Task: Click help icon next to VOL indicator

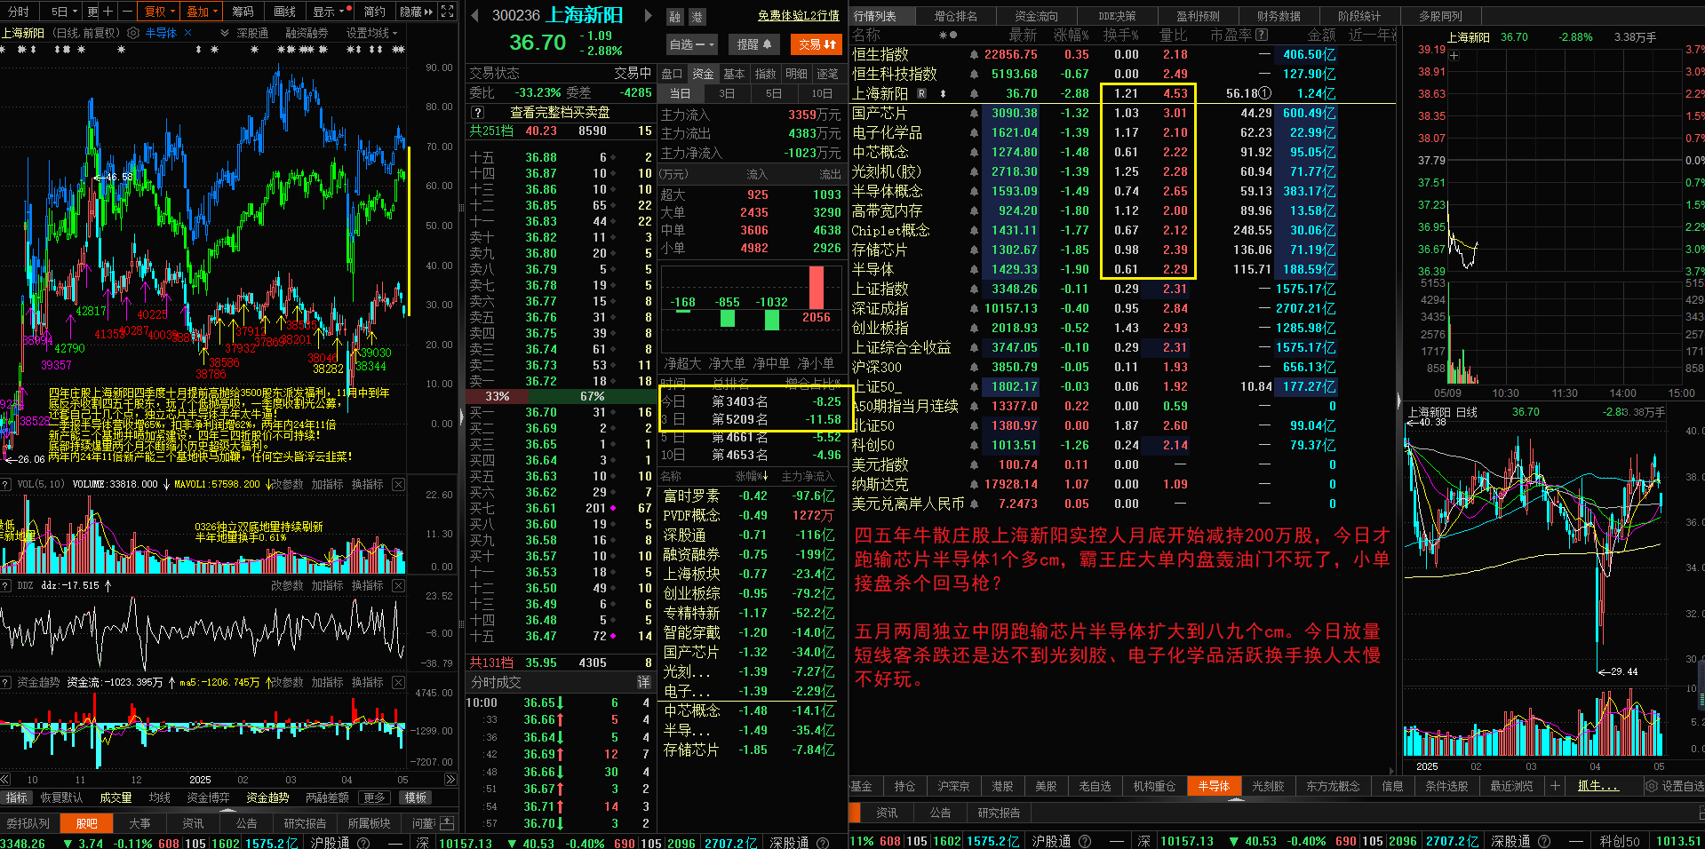Action: 7,484
